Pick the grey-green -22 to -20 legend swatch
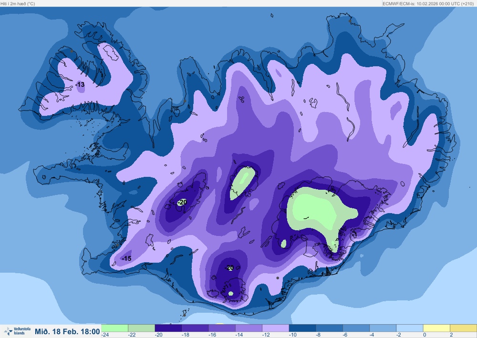Viewport: 477px width, 338px height. pos(142,328)
